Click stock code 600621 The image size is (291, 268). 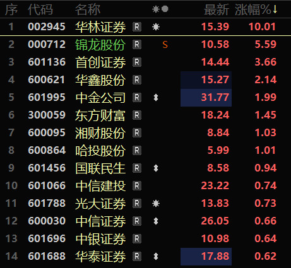[47, 80]
